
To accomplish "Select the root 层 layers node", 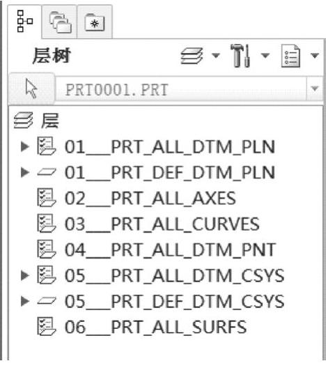I will tap(36, 121).
